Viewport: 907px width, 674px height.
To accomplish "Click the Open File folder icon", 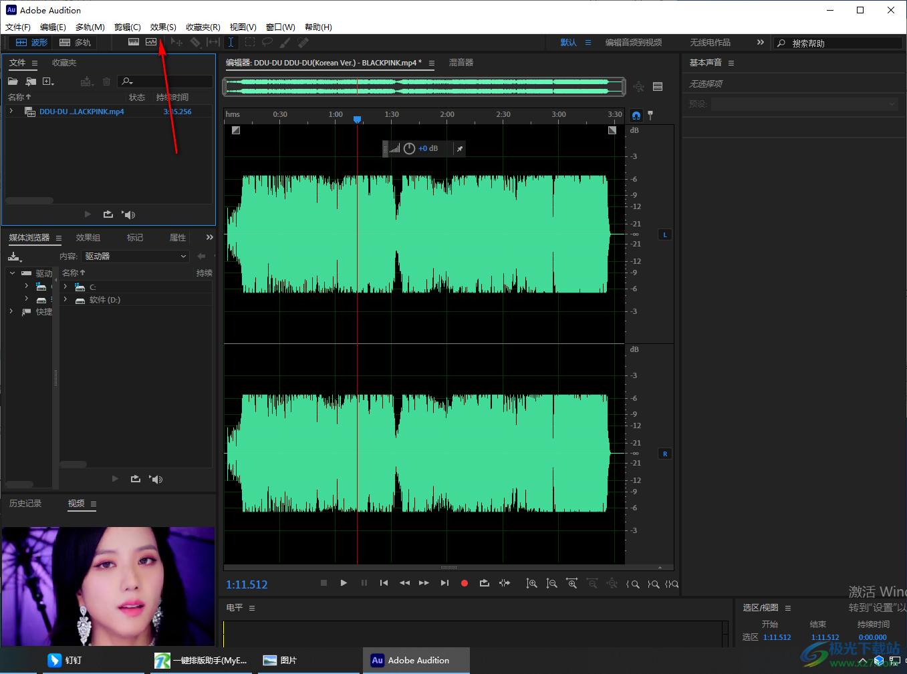I will point(13,81).
